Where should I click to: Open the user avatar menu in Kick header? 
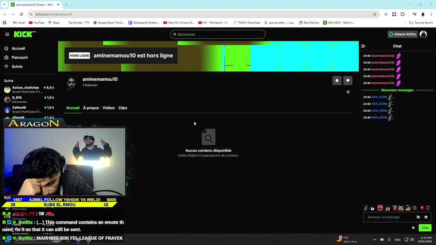coord(423,34)
